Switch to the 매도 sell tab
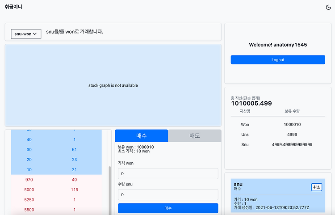Image resolution: width=335 pixels, height=215 pixels. click(195, 136)
